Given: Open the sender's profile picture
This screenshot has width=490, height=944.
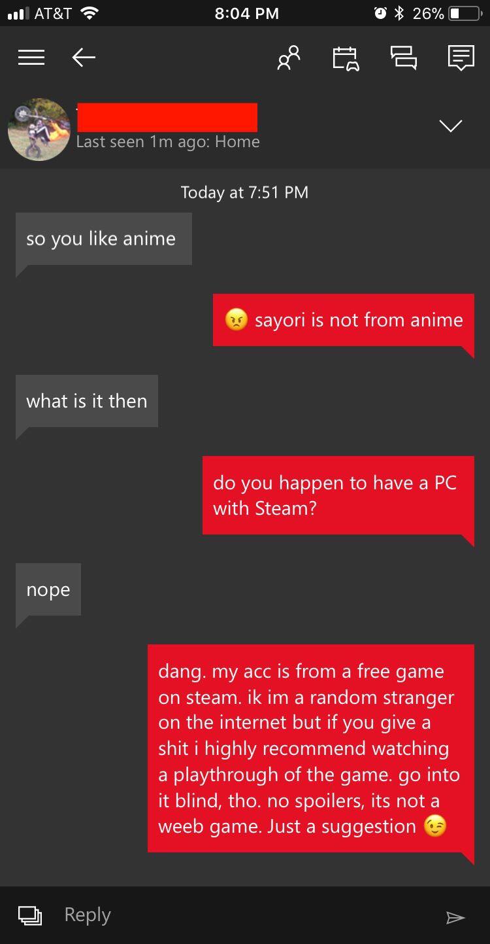Looking at the screenshot, I should 39,130.
